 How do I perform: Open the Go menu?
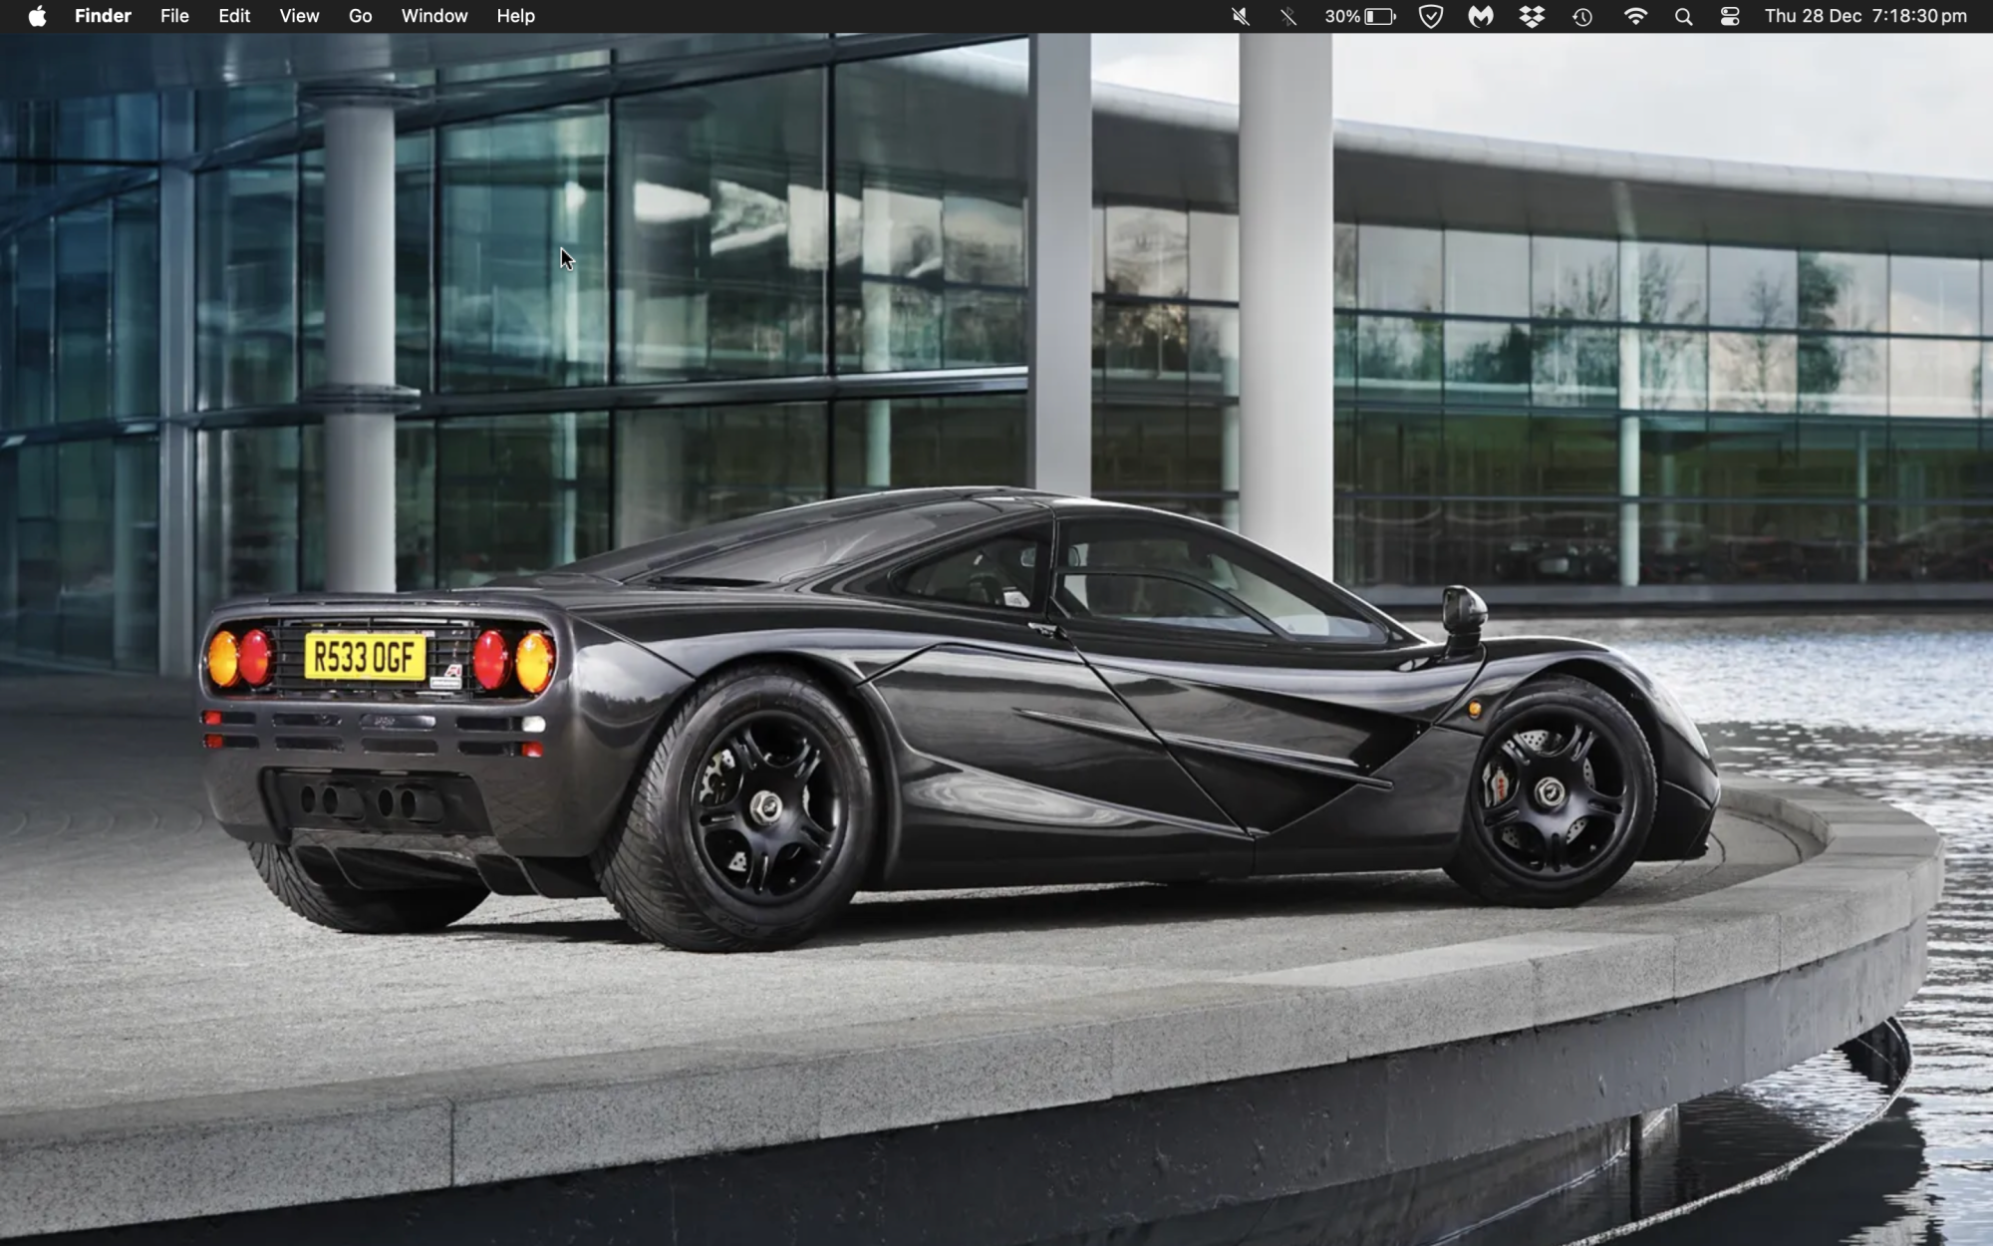coord(360,16)
